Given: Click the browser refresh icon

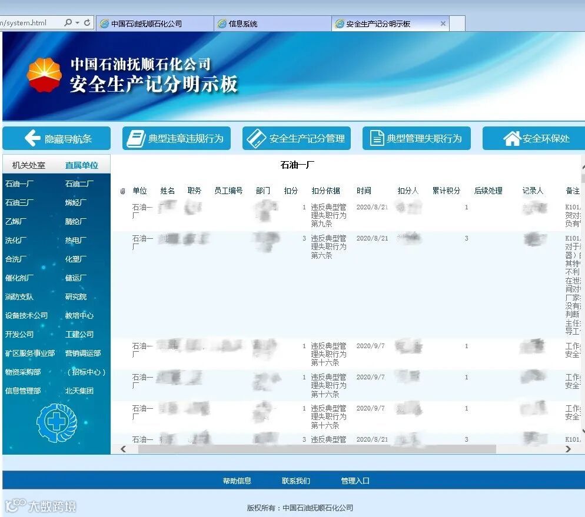Looking at the screenshot, I should [x=87, y=23].
